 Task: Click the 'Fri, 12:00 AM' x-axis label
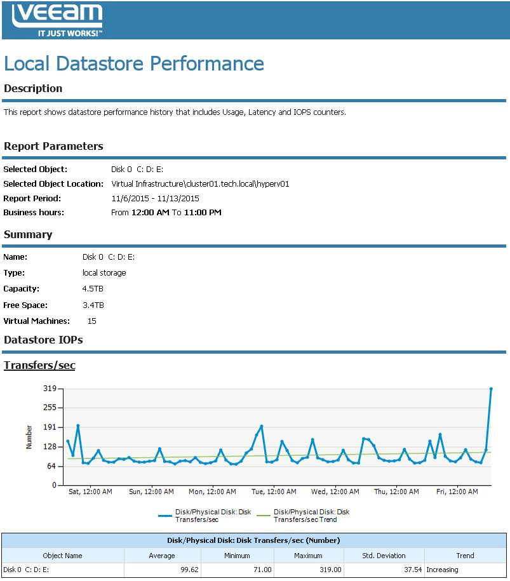point(457,491)
